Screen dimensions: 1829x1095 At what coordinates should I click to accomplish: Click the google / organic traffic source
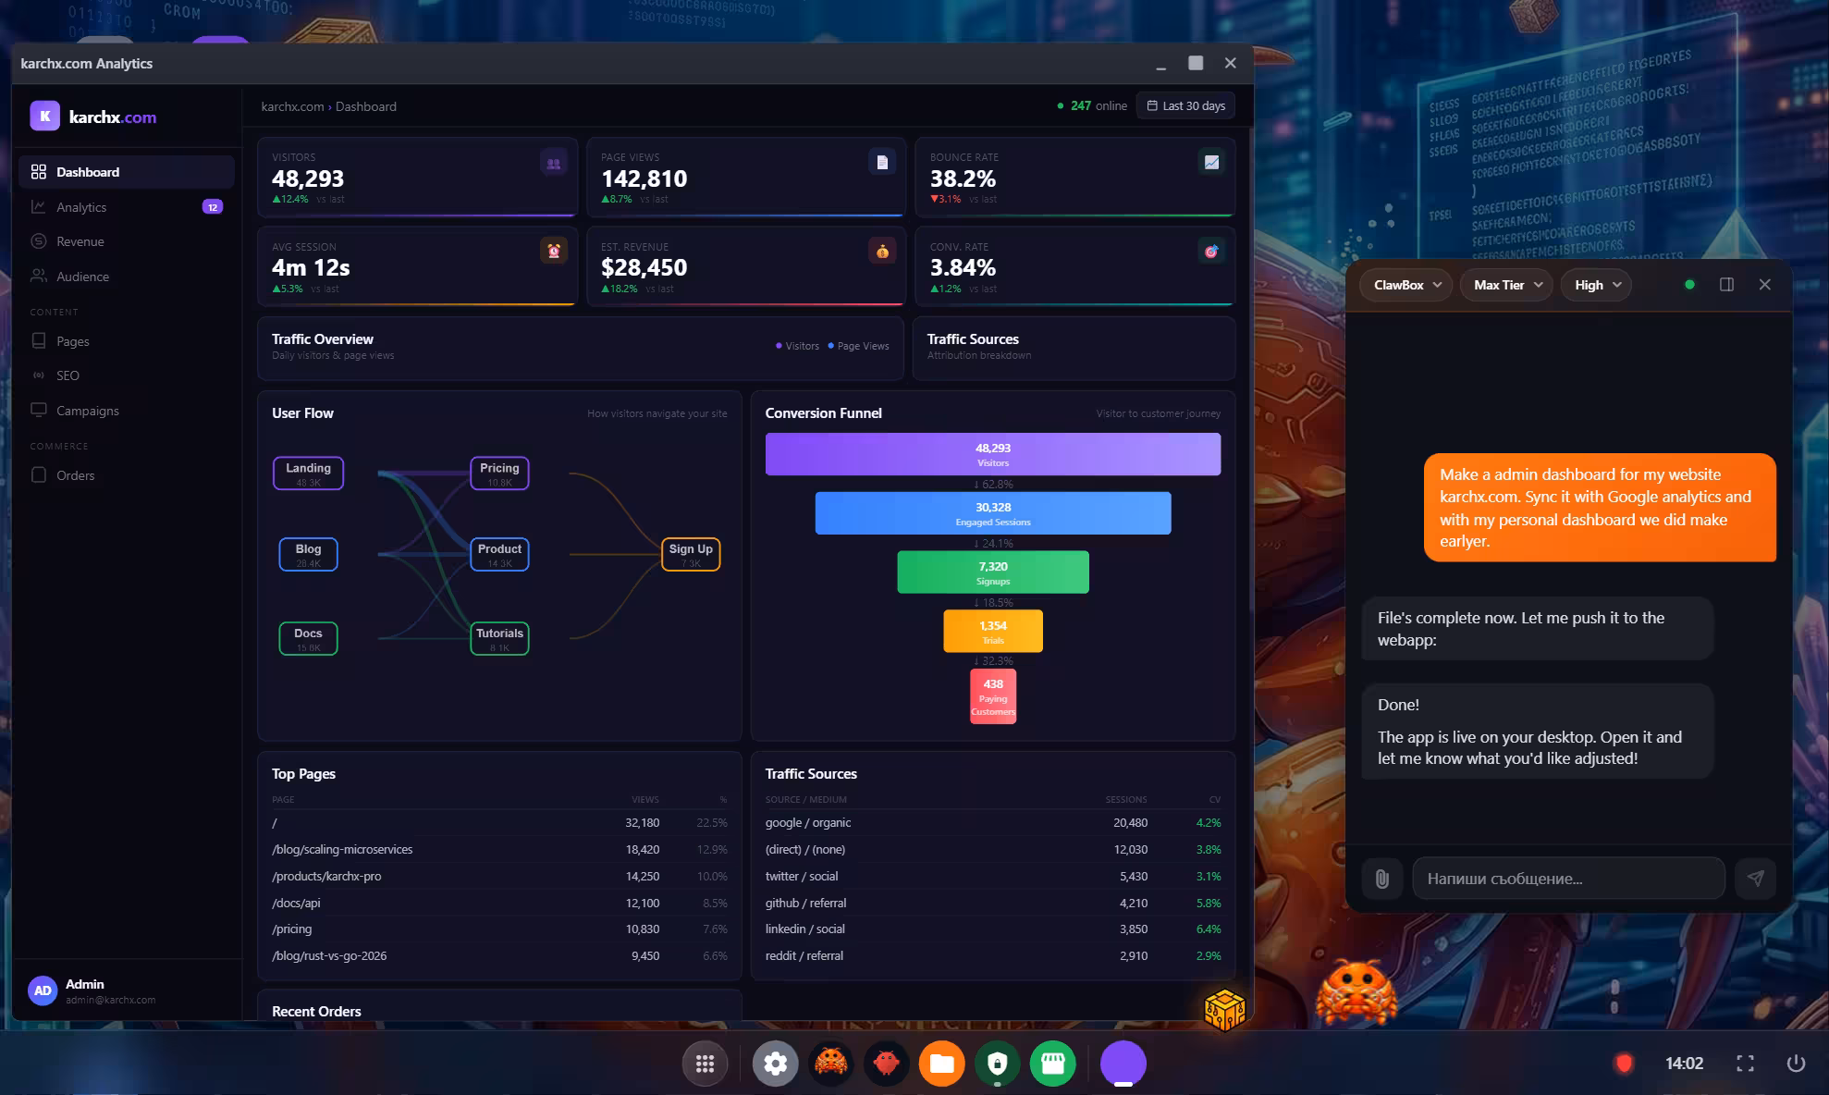[x=993, y=822]
